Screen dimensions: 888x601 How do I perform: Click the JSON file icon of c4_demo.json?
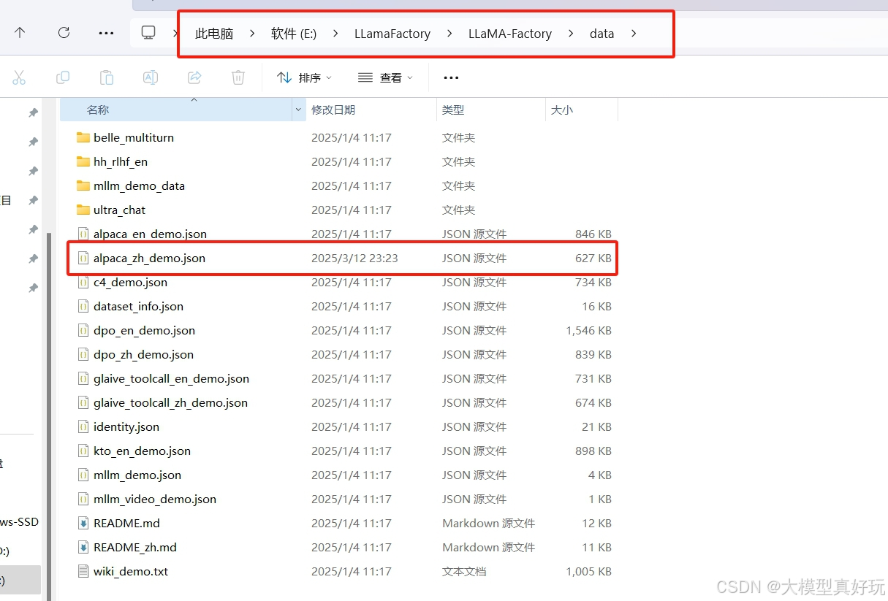point(83,282)
